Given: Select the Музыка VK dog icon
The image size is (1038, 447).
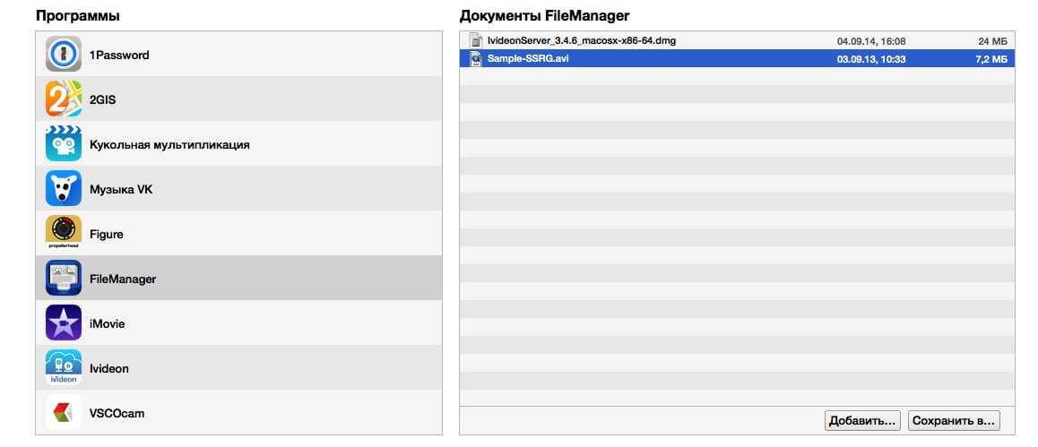Looking at the screenshot, I should (x=64, y=189).
